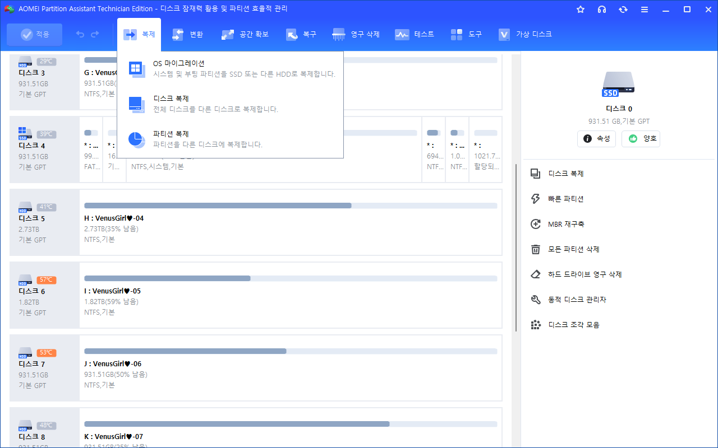718x448 pixels.
Task: Click the undo arrow icon
Action: (x=80, y=35)
